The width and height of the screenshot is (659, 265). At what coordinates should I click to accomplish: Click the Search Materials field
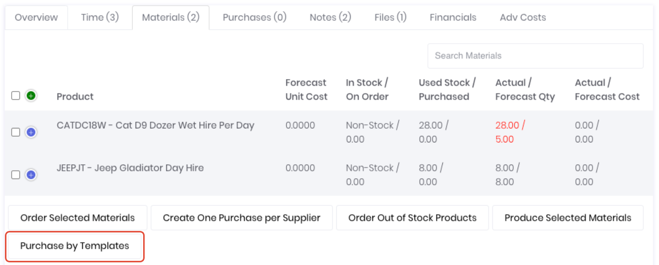[x=535, y=56]
